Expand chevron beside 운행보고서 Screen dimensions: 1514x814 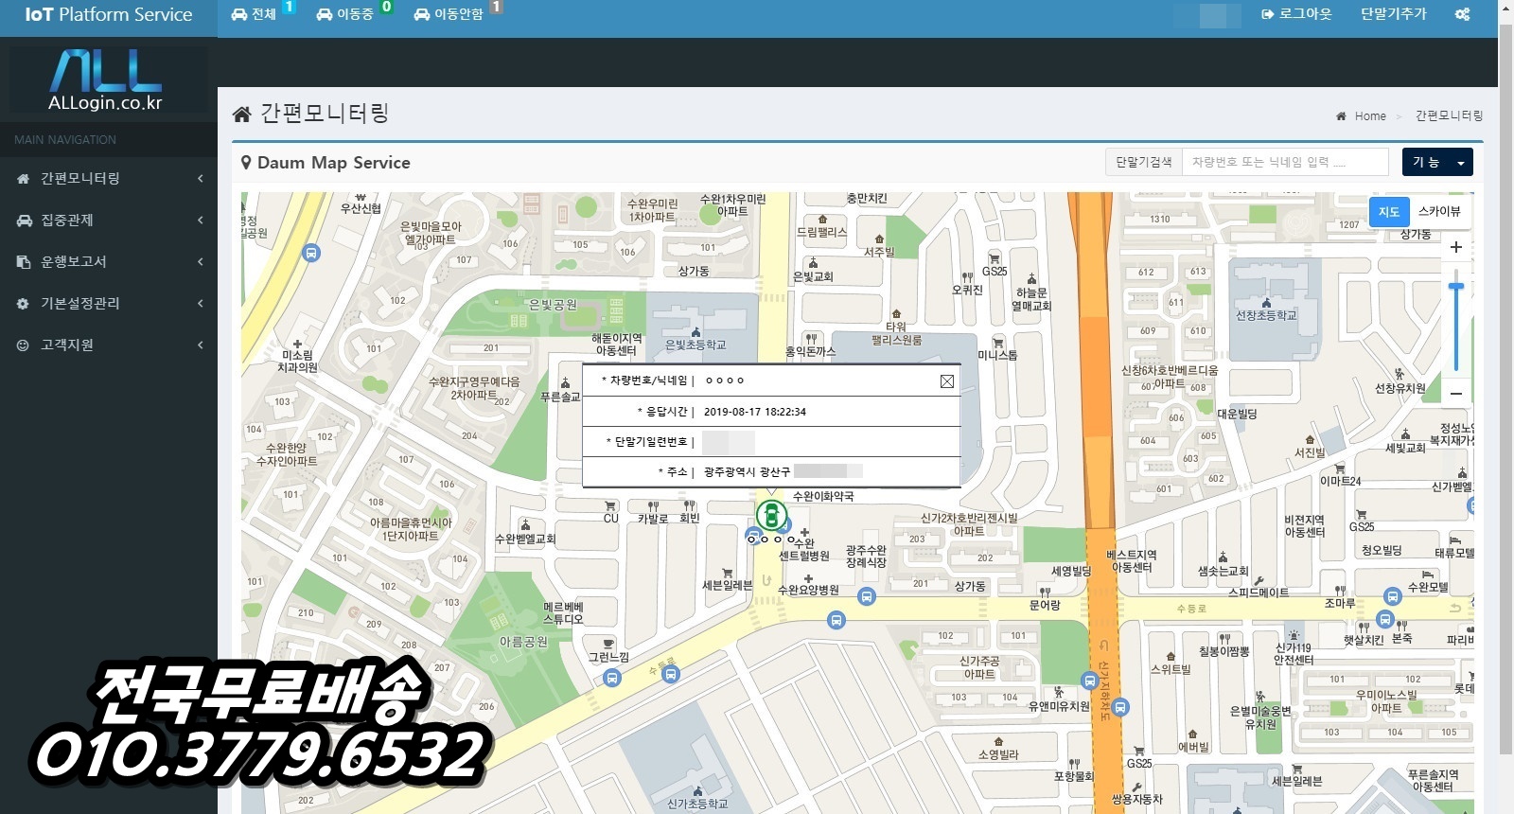tap(200, 261)
